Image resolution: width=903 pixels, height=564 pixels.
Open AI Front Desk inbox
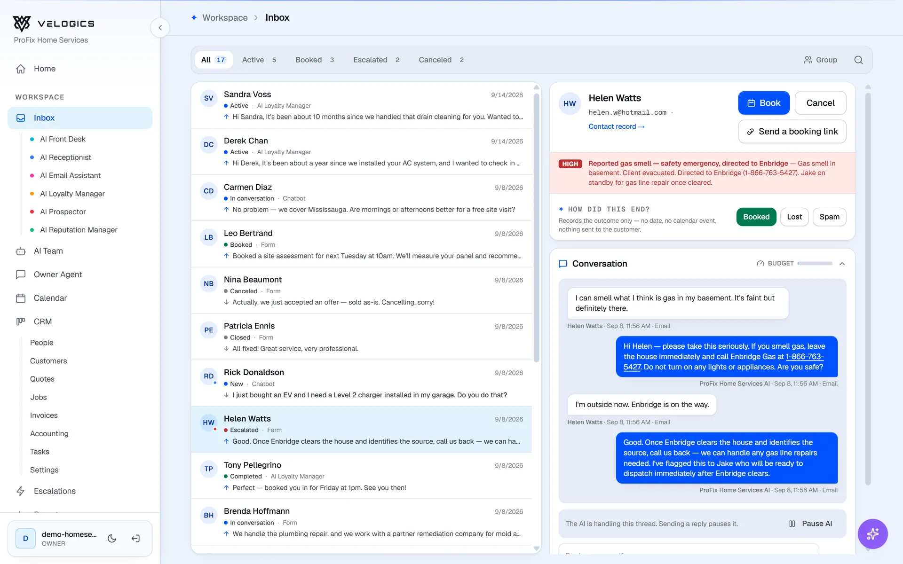tap(63, 139)
